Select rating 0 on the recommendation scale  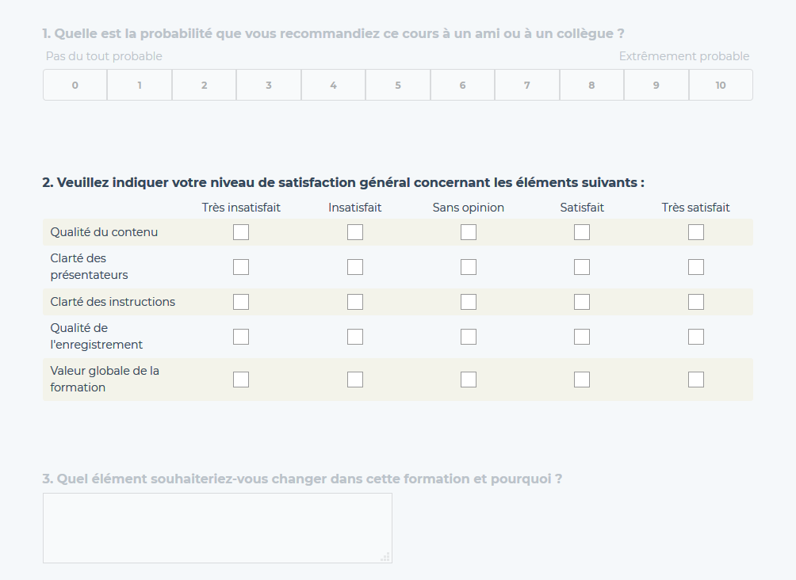74,84
